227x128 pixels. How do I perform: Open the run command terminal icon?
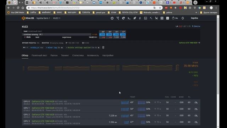pos(129,18)
